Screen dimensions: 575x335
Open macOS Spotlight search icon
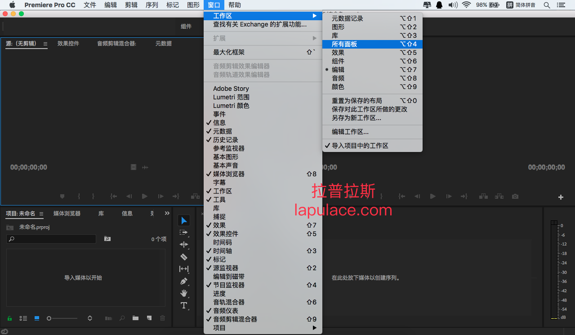click(547, 5)
